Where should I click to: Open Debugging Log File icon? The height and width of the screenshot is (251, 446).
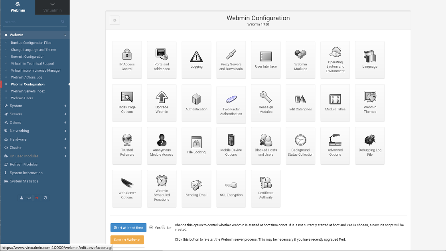(370, 146)
